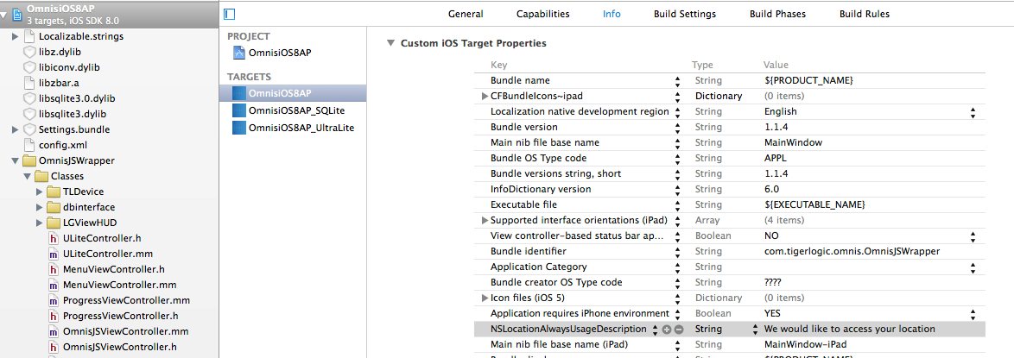The height and width of the screenshot is (358, 1014).
Task: Add a row with the NSLocationAlwaysUsageDescription plus button
Action: point(667,330)
